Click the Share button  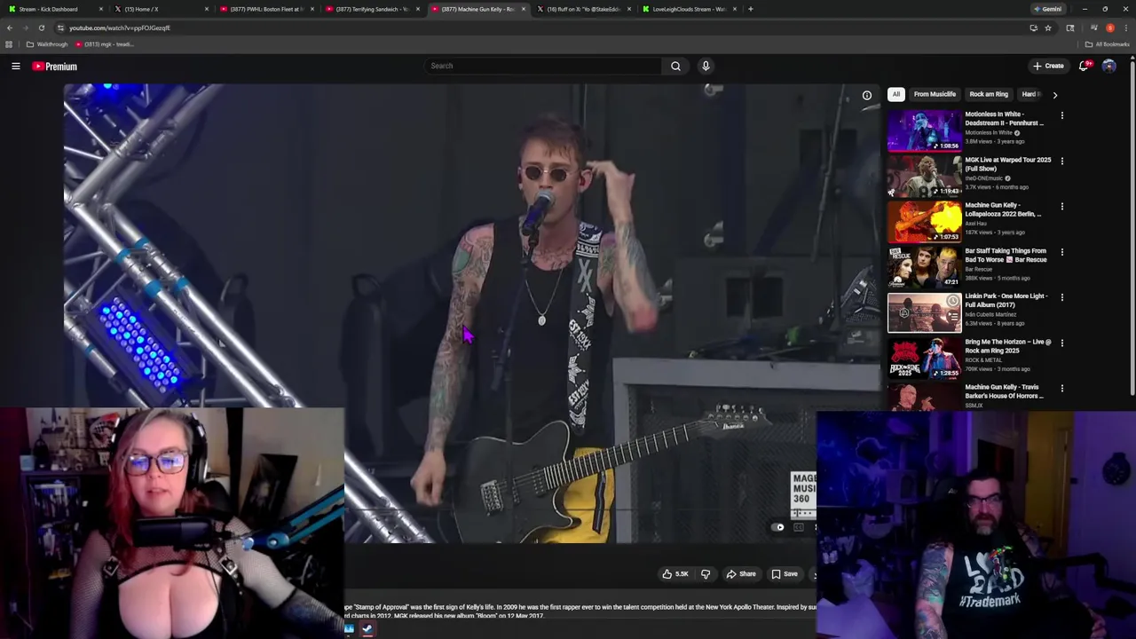[741, 574]
